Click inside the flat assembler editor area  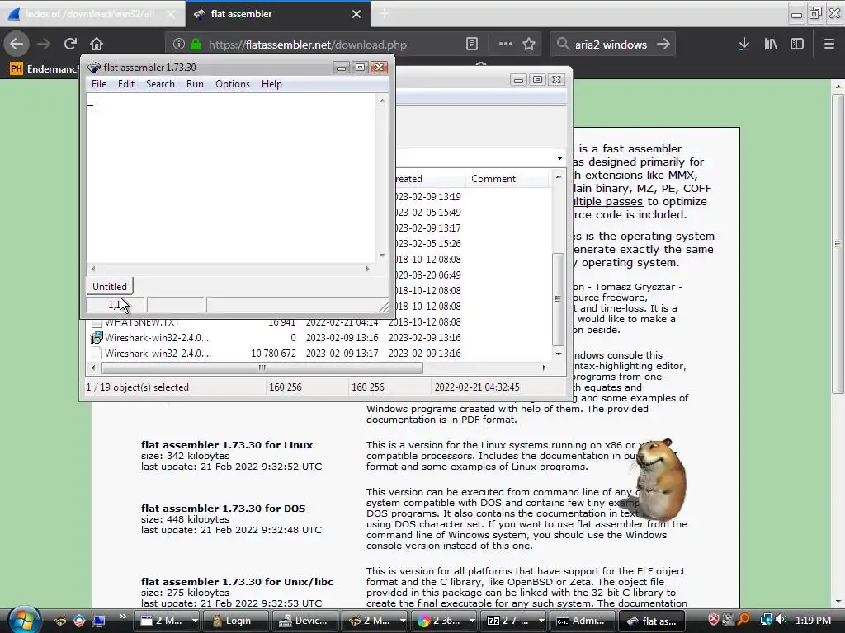(x=232, y=178)
